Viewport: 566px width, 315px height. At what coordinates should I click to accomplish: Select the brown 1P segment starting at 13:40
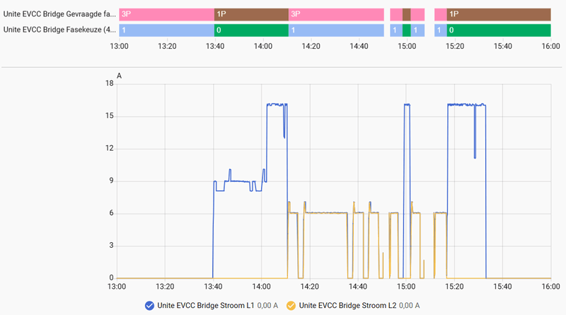coord(251,14)
